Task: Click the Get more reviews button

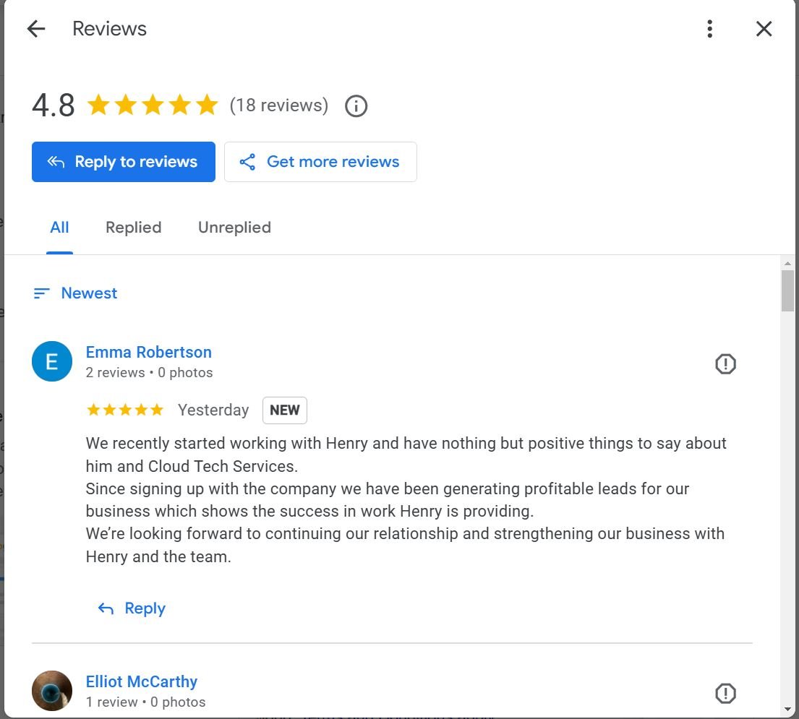Action: point(320,162)
